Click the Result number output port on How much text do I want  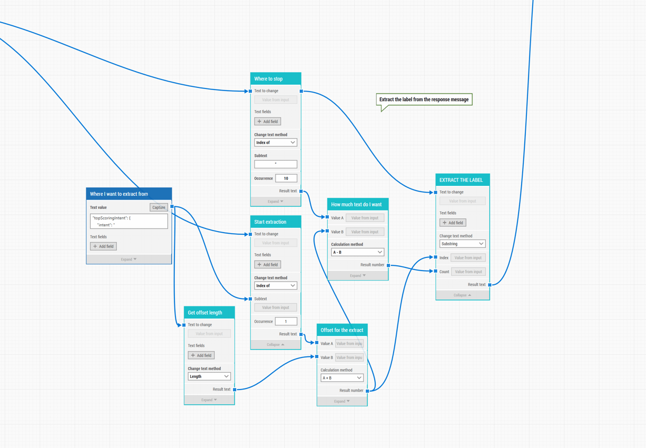pyautogui.click(x=388, y=265)
